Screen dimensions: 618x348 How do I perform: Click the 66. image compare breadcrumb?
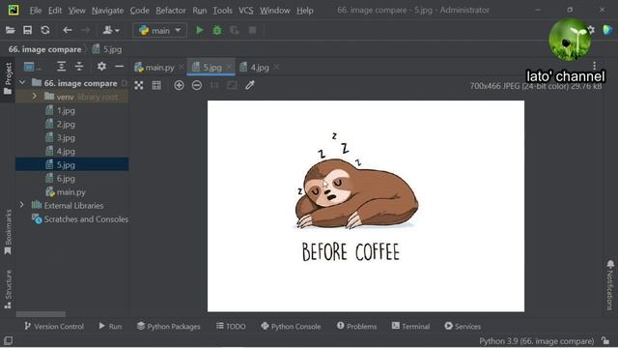pos(45,49)
